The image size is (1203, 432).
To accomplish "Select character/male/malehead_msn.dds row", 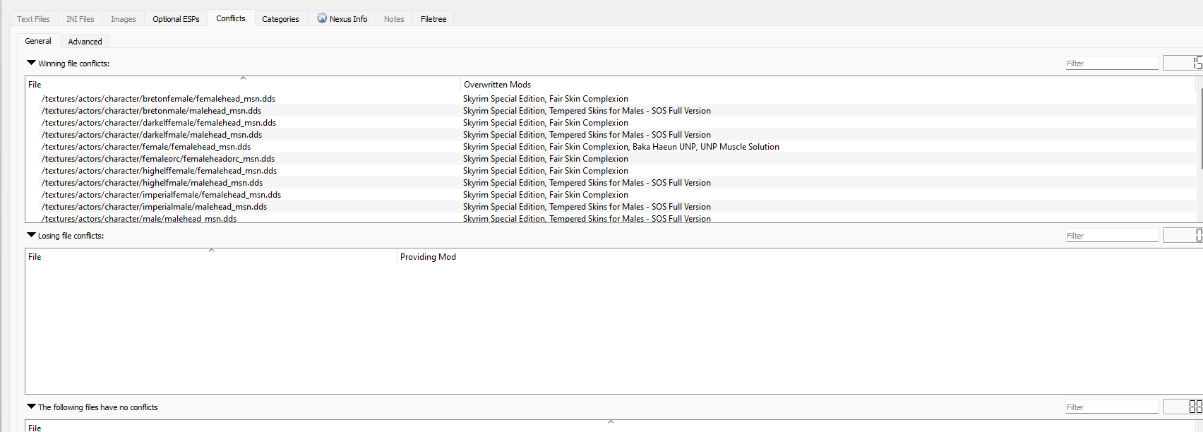I will [x=611, y=218].
